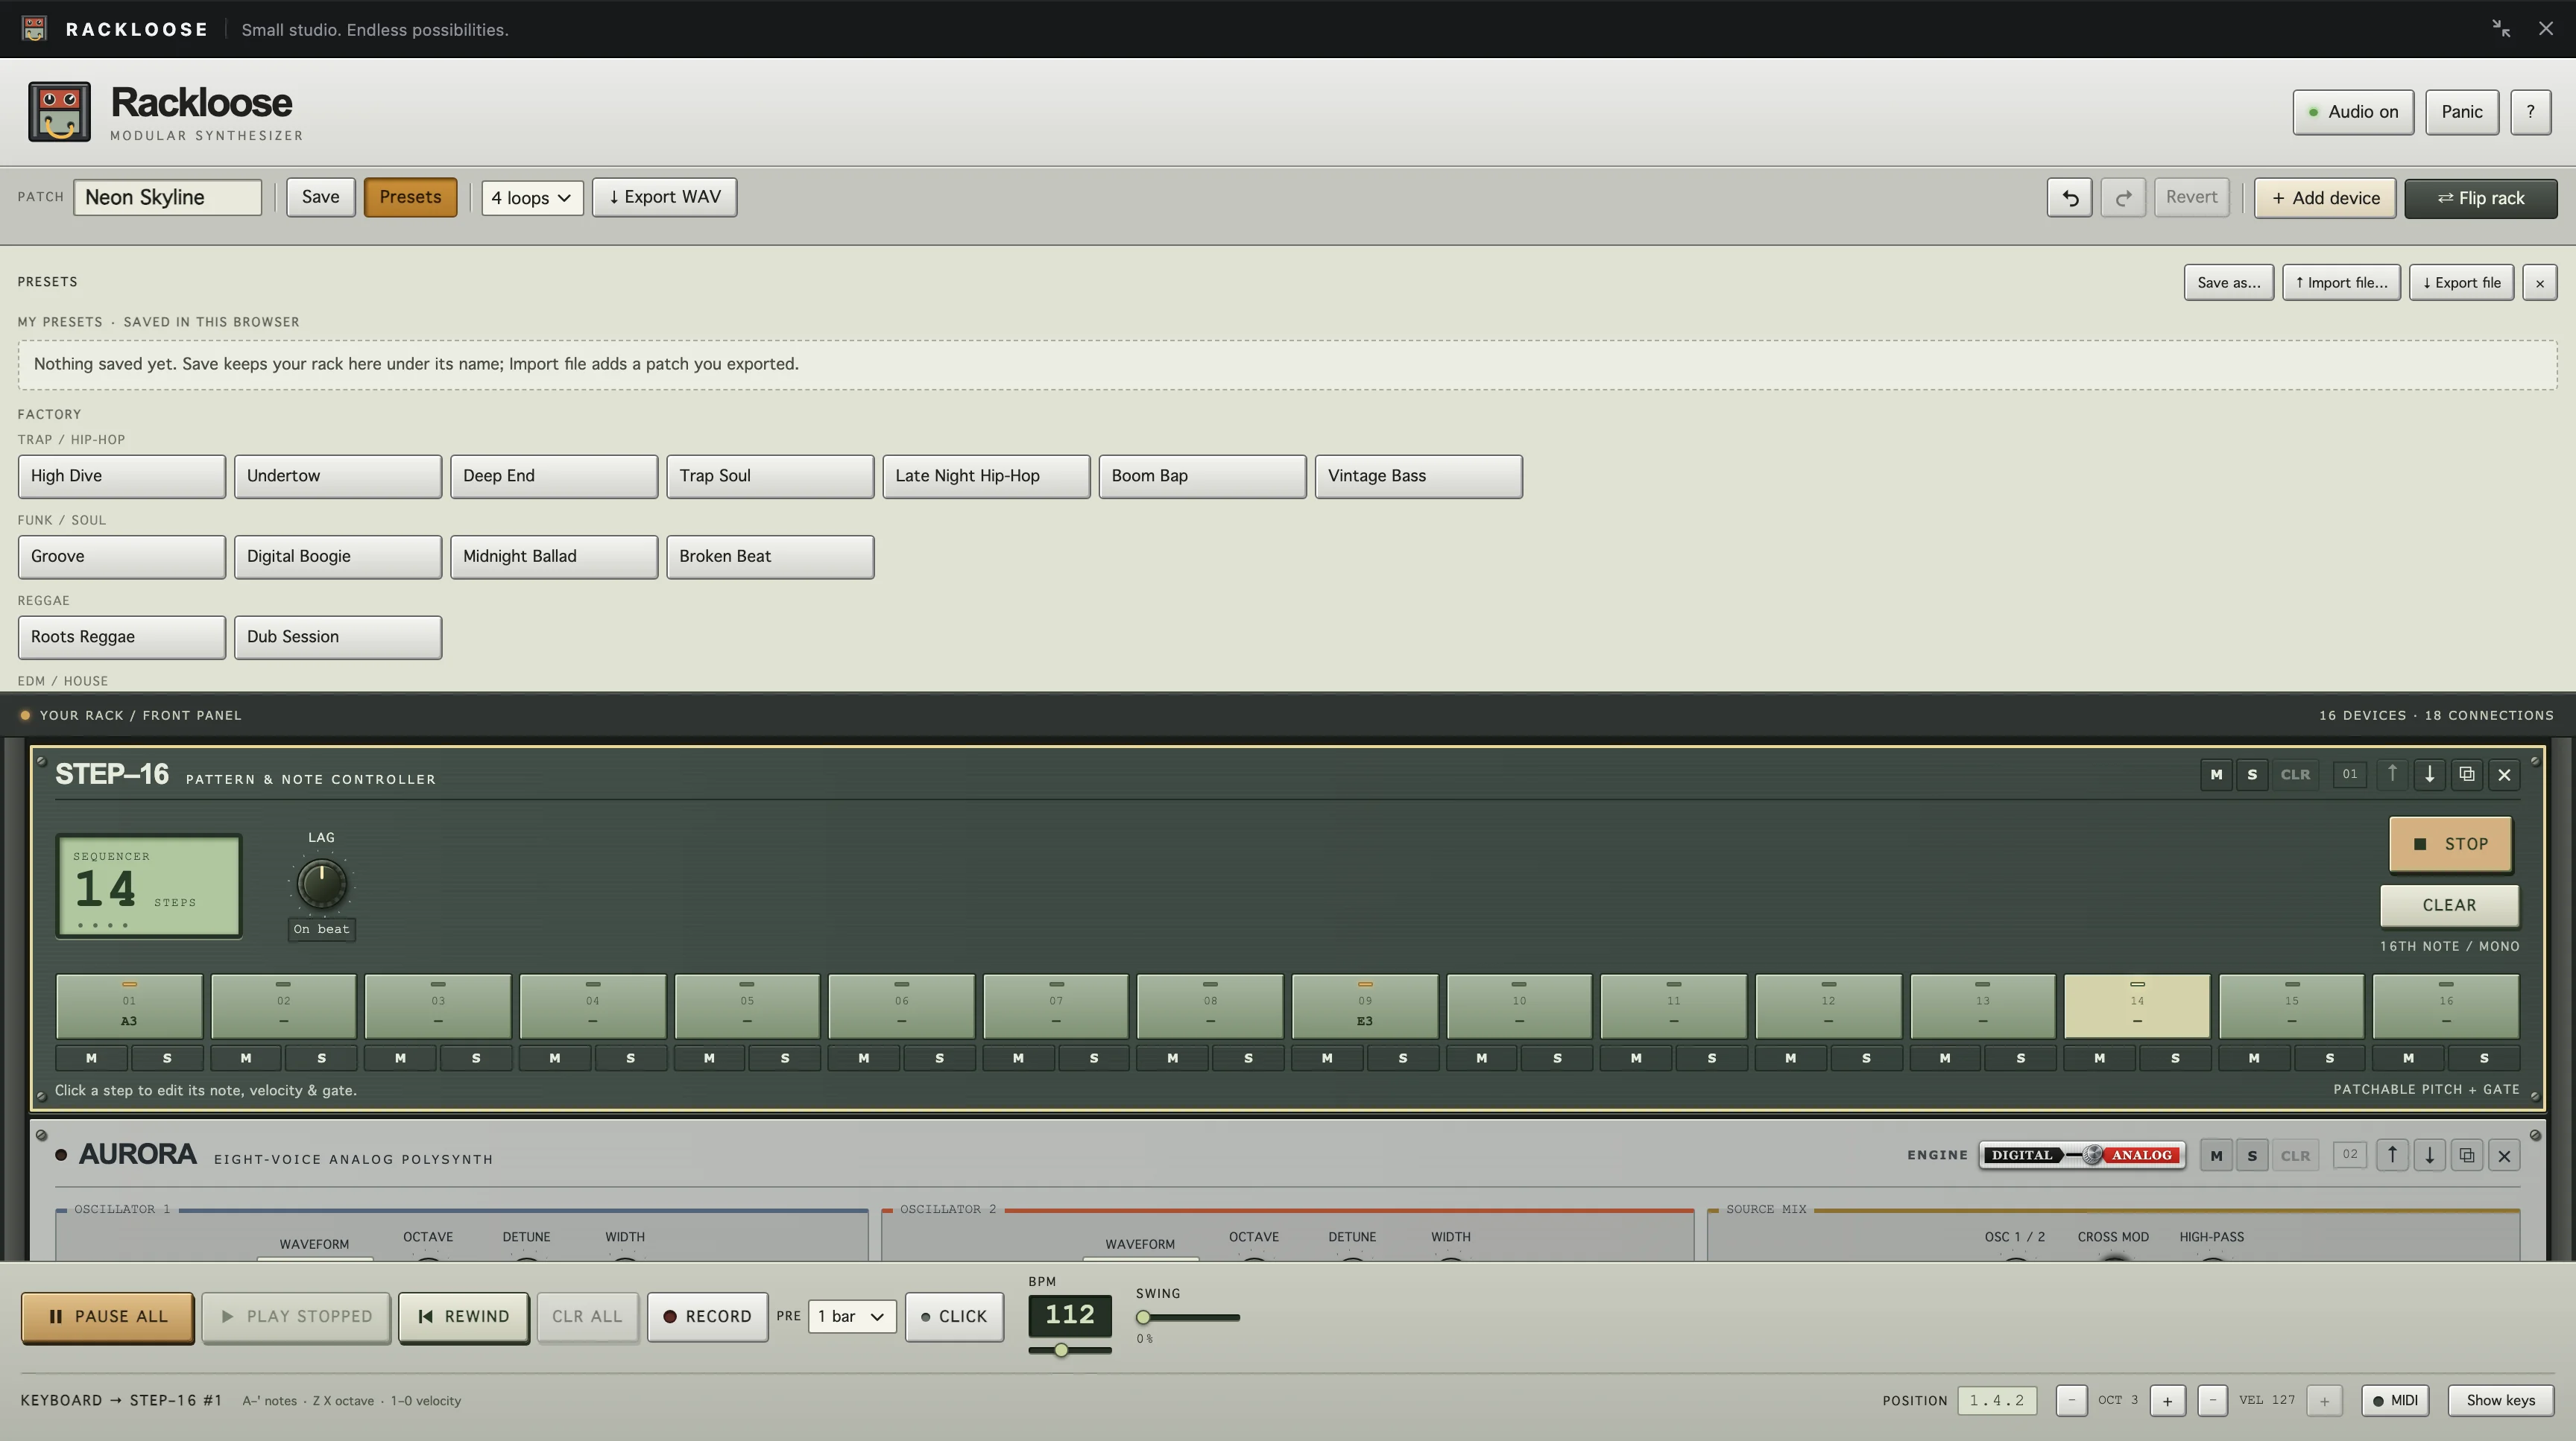
Task: Load the High Dive preset
Action: [121, 475]
